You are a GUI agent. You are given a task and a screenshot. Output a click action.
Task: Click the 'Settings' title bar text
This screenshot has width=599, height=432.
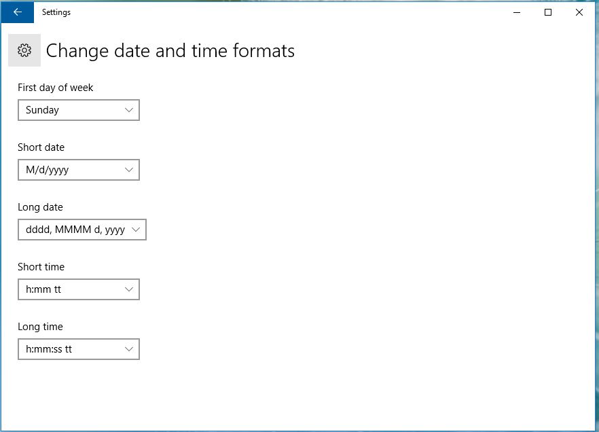pos(56,12)
